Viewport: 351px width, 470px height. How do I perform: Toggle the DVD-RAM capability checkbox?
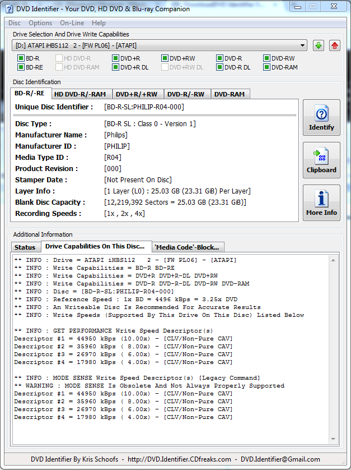tap(266, 67)
